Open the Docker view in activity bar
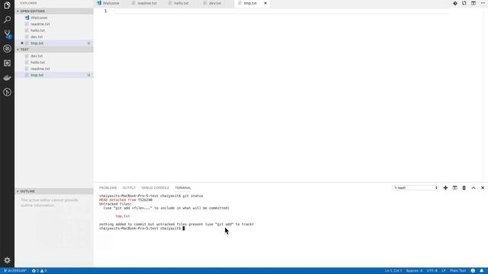Image resolution: width=488 pixels, height=274 pixels. [7, 78]
